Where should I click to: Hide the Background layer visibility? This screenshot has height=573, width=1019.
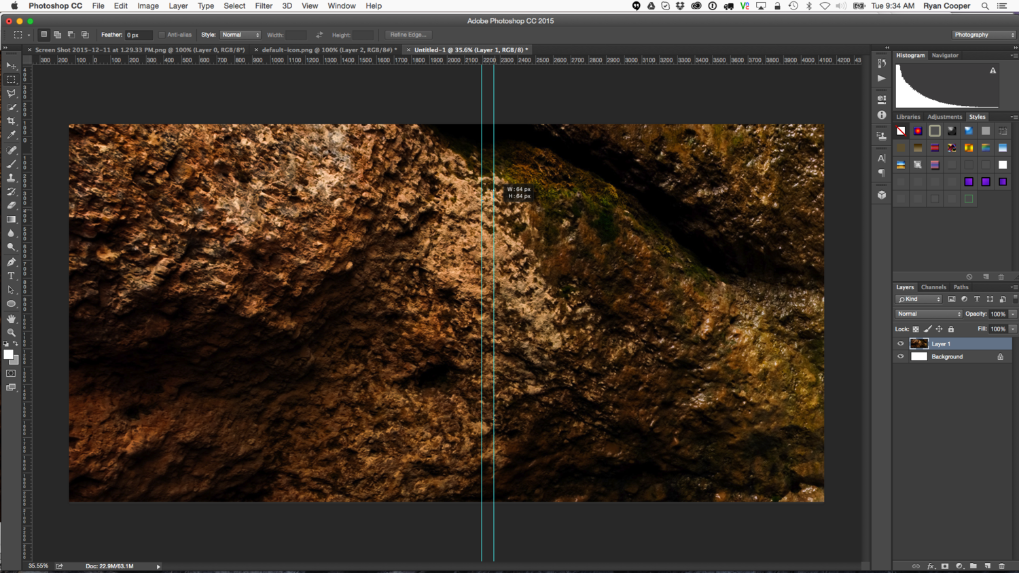coord(901,356)
